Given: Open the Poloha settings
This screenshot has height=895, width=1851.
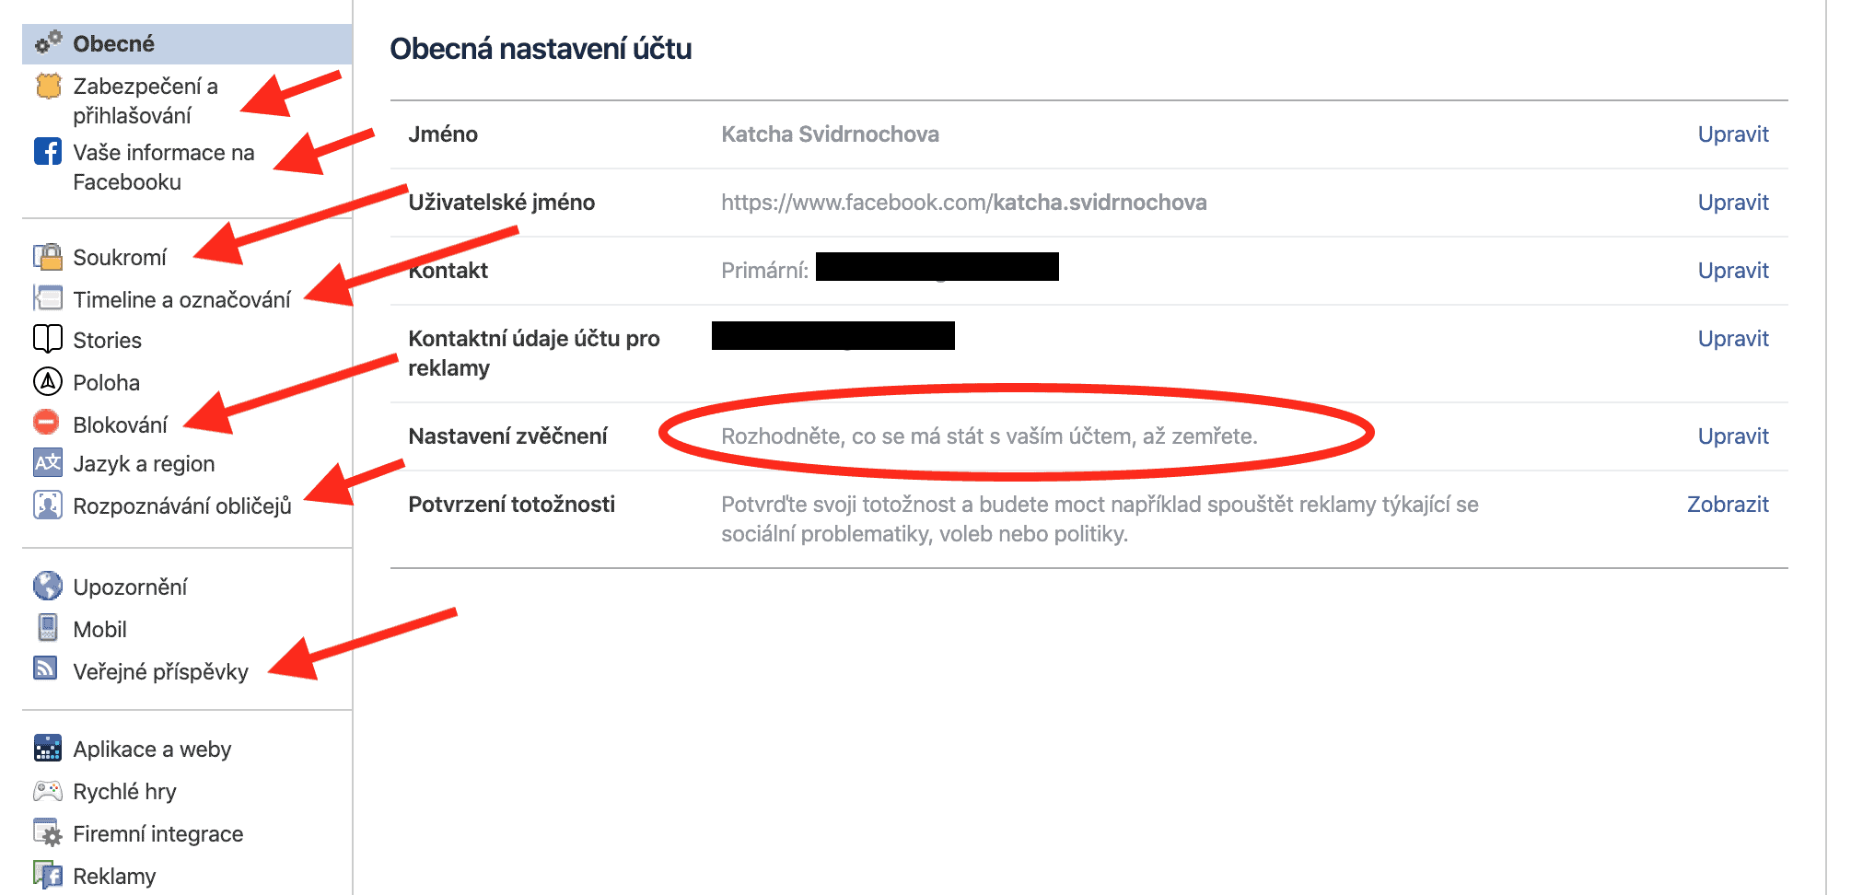Looking at the screenshot, I should [106, 382].
